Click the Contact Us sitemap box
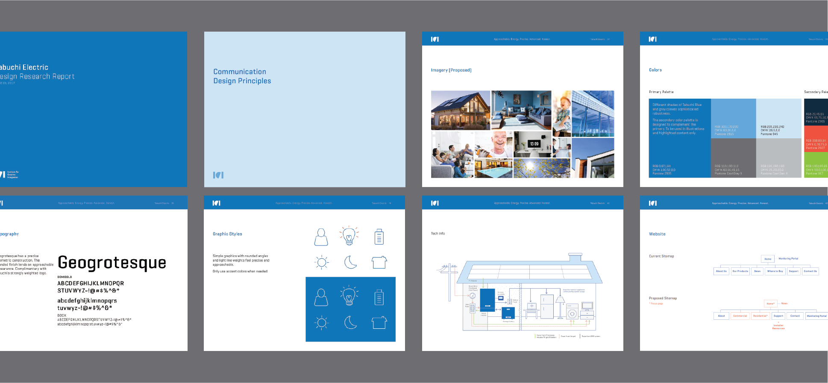The image size is (828, 383). (810, 271)
